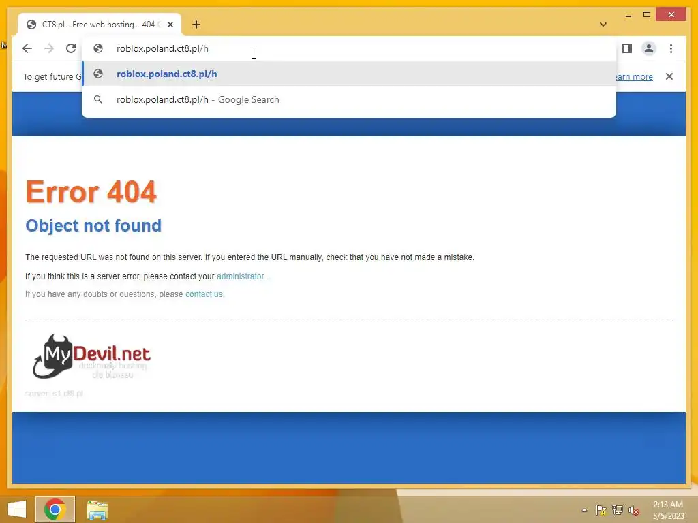Click the forward navigation arrow
The height and width of the screenshot is (523, 698).
pyautogui.click(x=49, y=48)
